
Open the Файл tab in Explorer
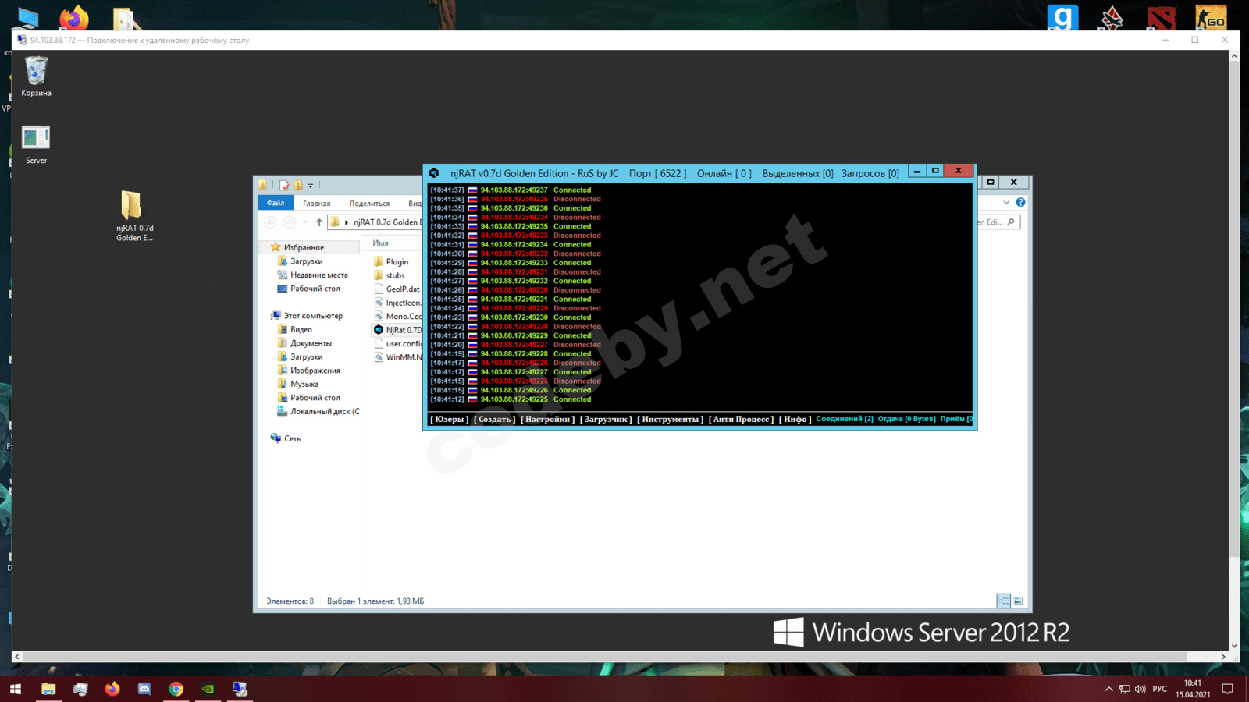point(276,203)
